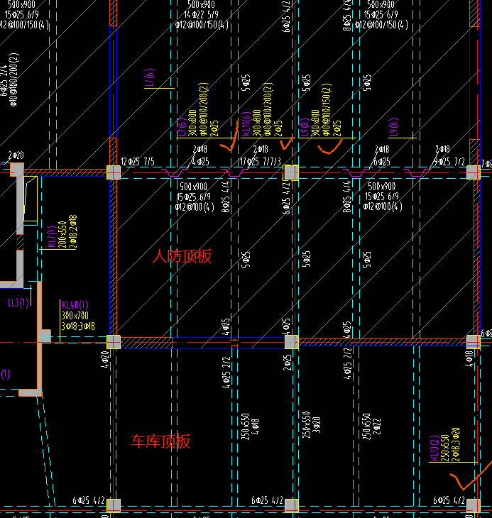This screenshot has height=518, width=492.
Task: Select the KL13(2) beam annotation
Action: tap(434, 449)
